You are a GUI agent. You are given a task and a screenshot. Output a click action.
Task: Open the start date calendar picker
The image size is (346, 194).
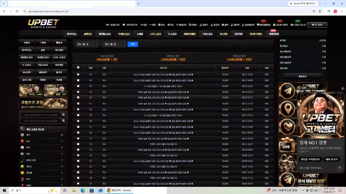point(95,44)
